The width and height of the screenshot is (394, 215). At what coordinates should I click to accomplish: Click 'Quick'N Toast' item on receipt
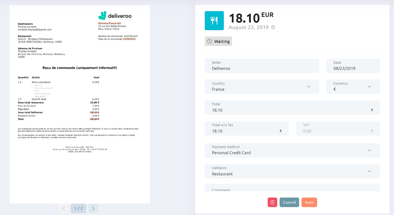coord(39,99)
